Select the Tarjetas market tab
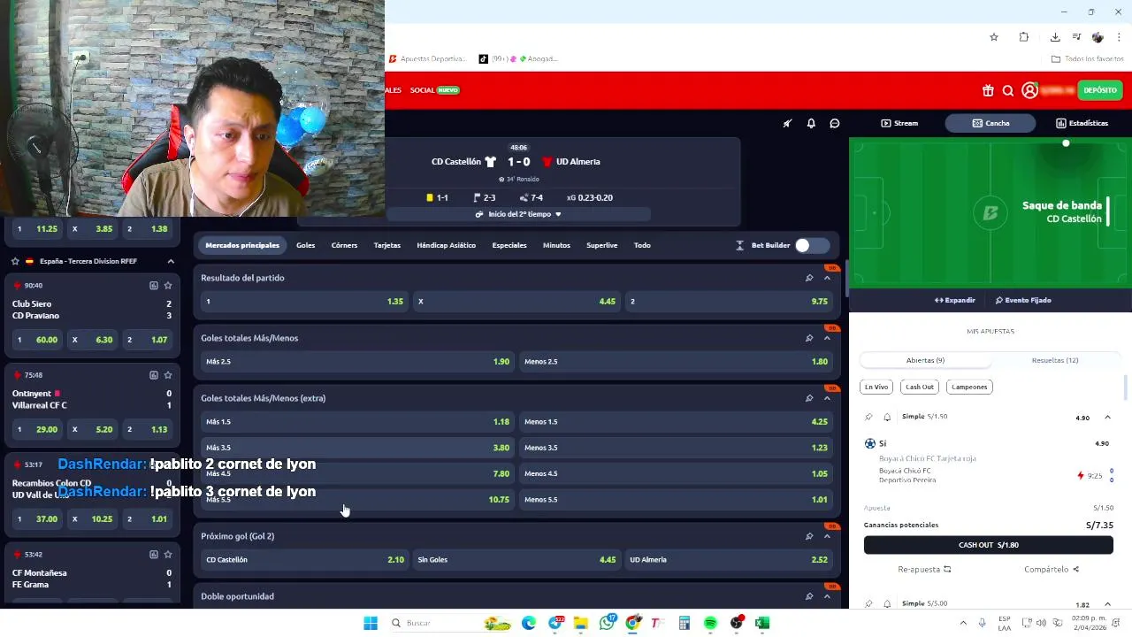This screenshot has height=637, width=1132. [x=386, y=245]
